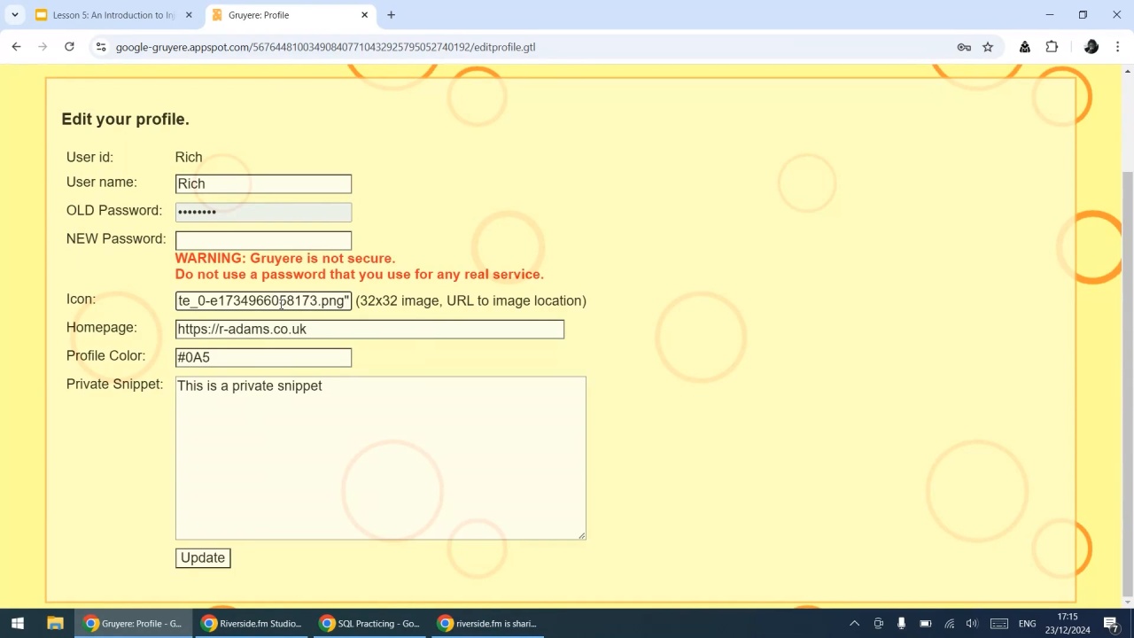Click the browser Back arrow
Image resolution: width=1134 pixels, height=638 pixels.
[x=16, y=47]
